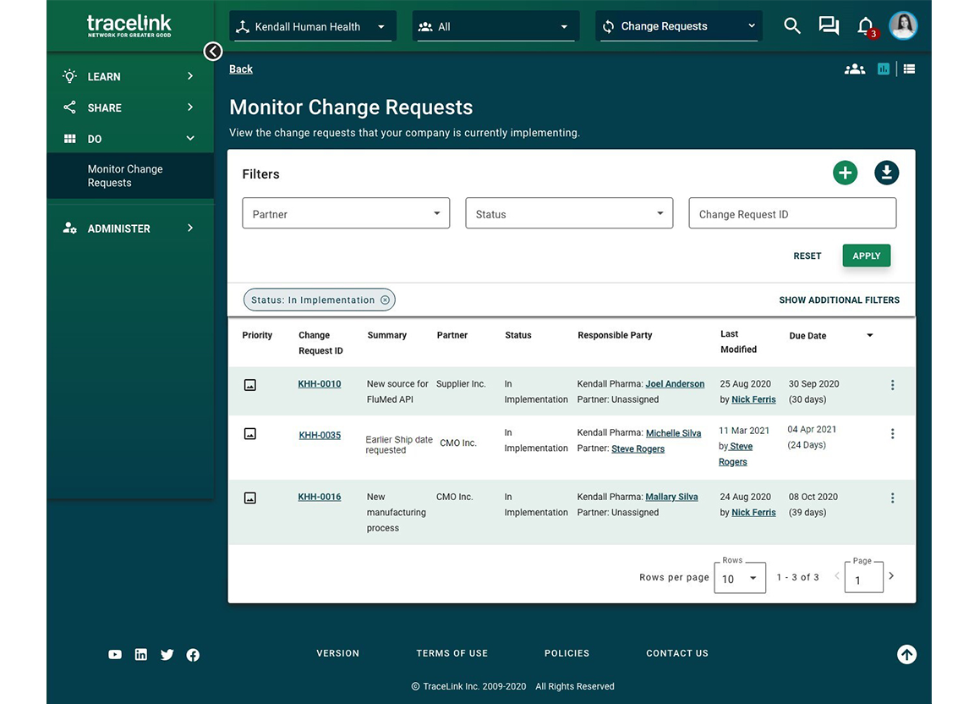Add a new change request plus button

tap(845, 173)
